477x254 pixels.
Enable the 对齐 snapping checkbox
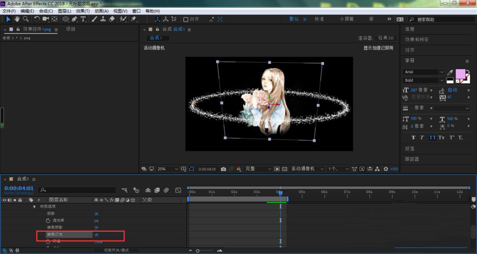click(x=186, y=20)
